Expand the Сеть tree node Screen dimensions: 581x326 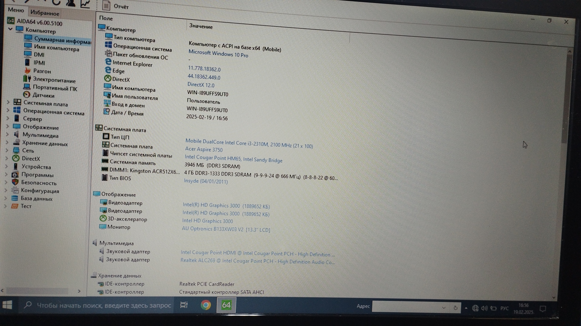click(x=7, y=150)
